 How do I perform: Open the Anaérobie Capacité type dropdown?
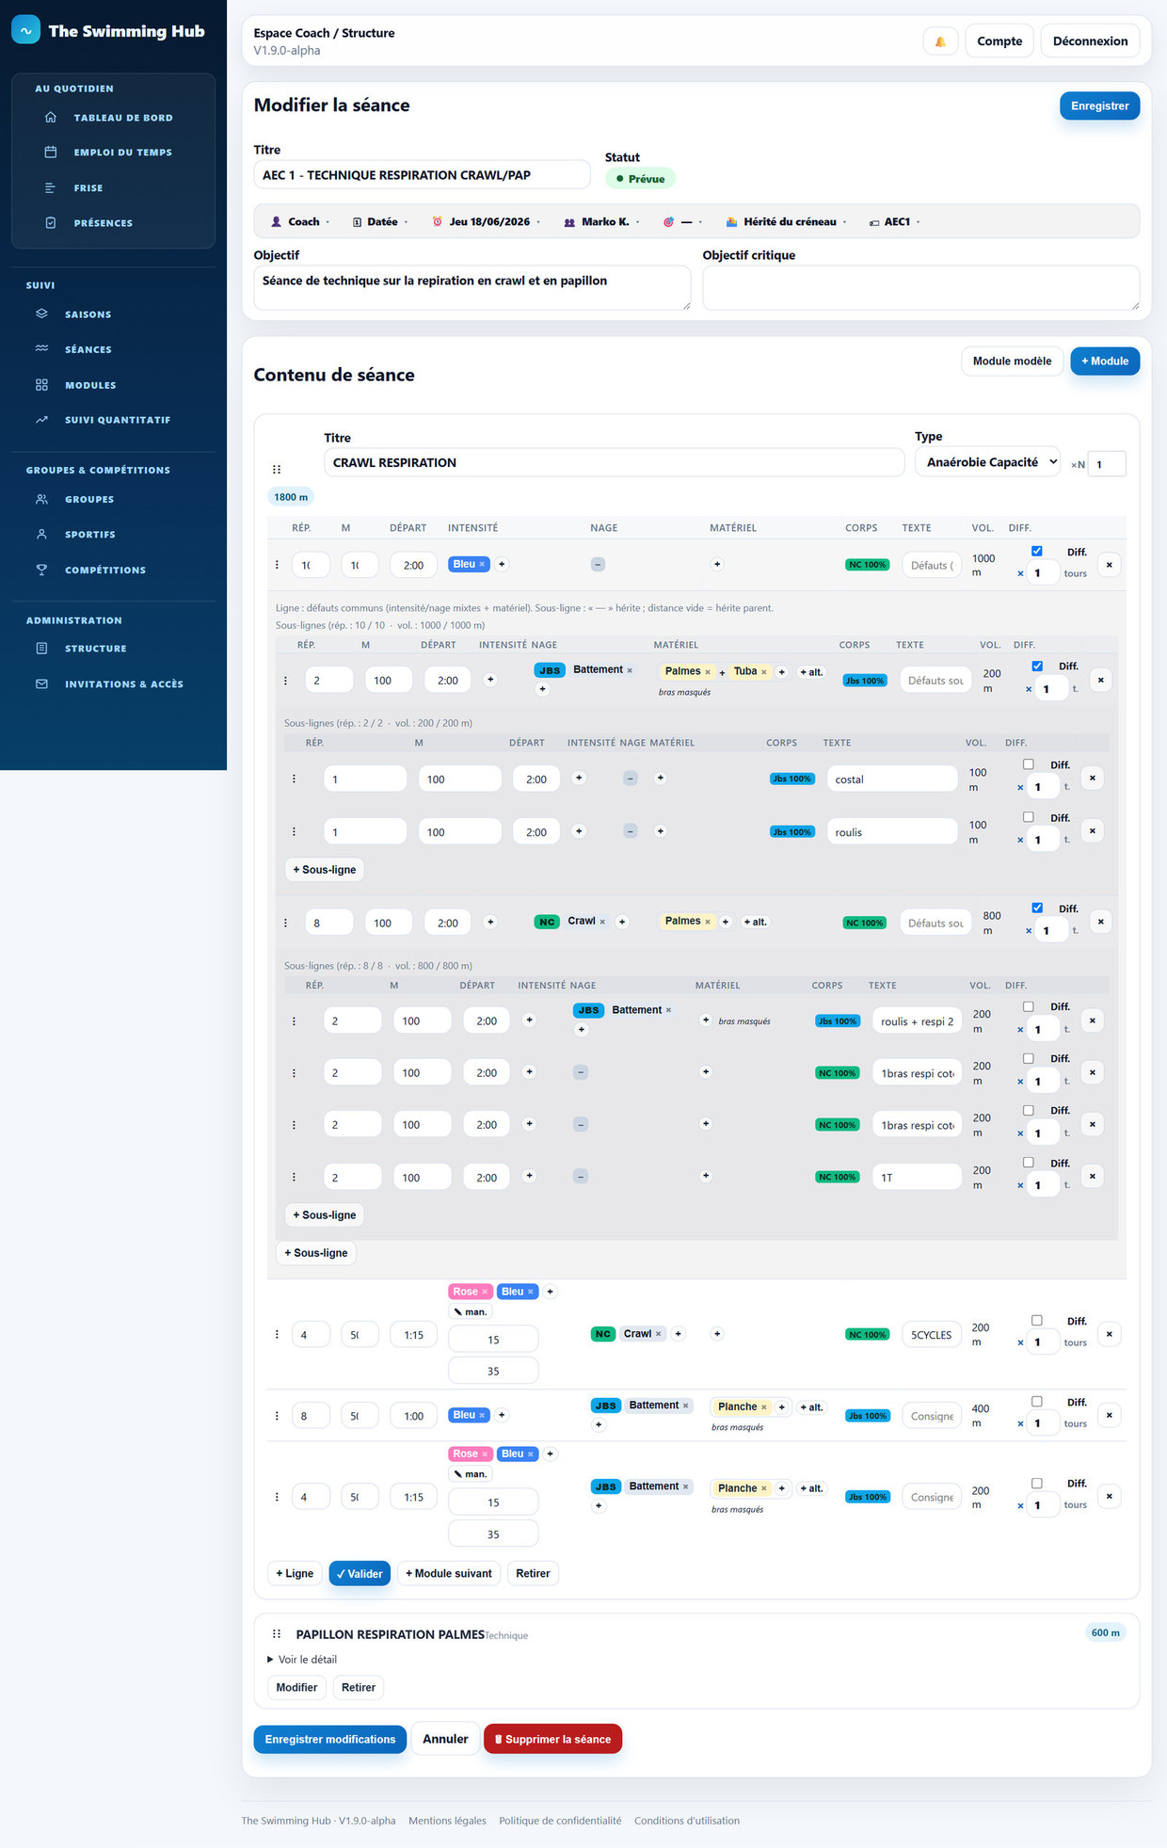point(987,462)
